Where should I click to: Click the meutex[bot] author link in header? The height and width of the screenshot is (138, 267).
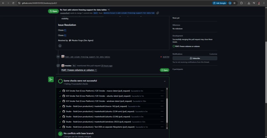tap(65, 13)
